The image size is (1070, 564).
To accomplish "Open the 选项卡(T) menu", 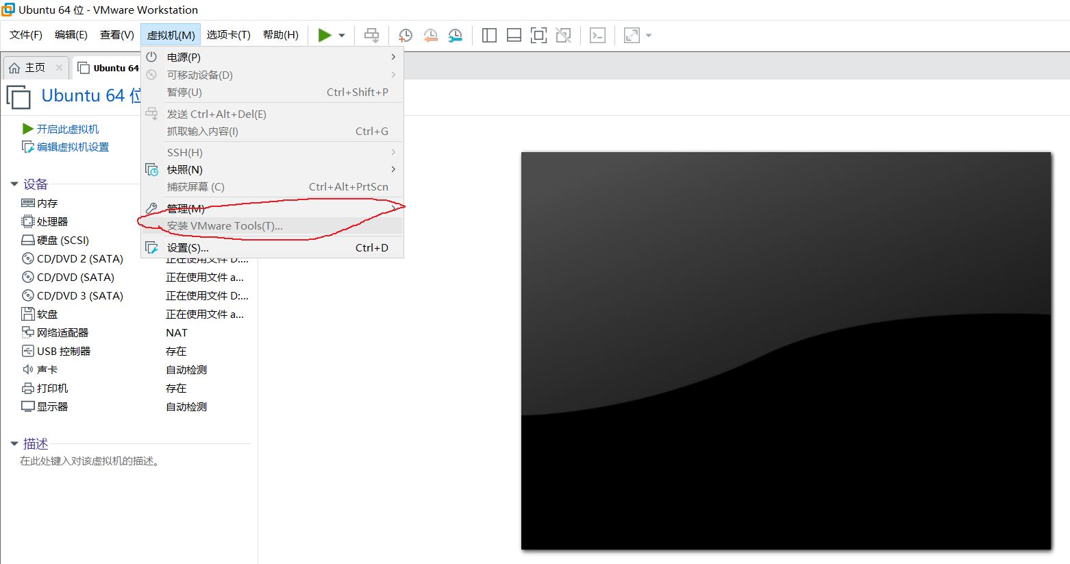I will click(229, 35).
